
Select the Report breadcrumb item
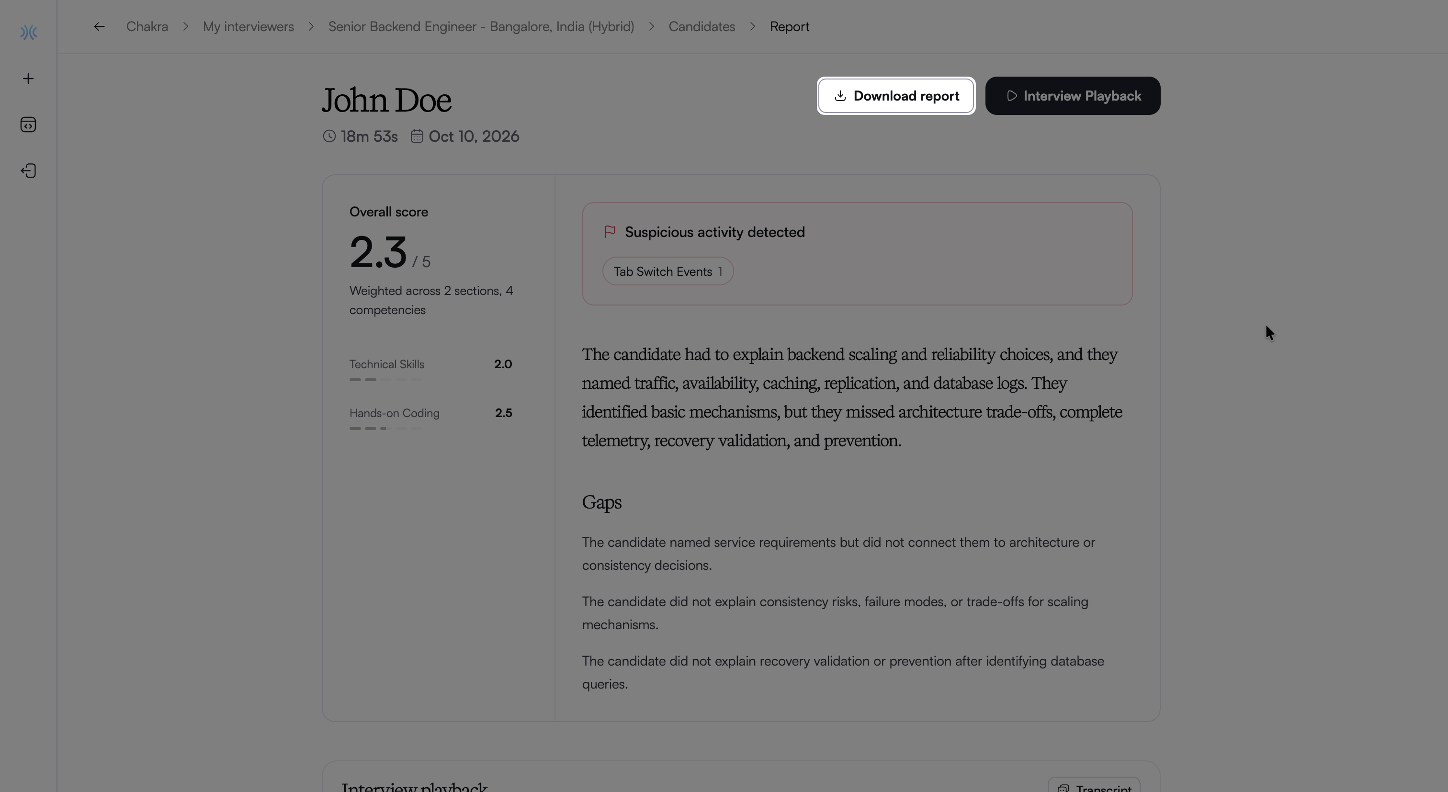(x=789, y=26)
